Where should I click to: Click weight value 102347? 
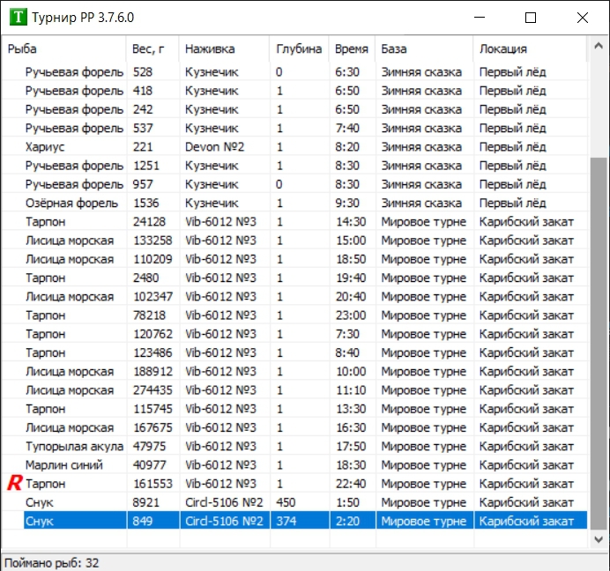[152, 296]
